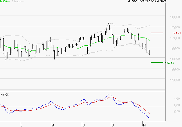Click the S month marker on time axis
This screenshot has width=182, height=127.
tap(84, 125)
